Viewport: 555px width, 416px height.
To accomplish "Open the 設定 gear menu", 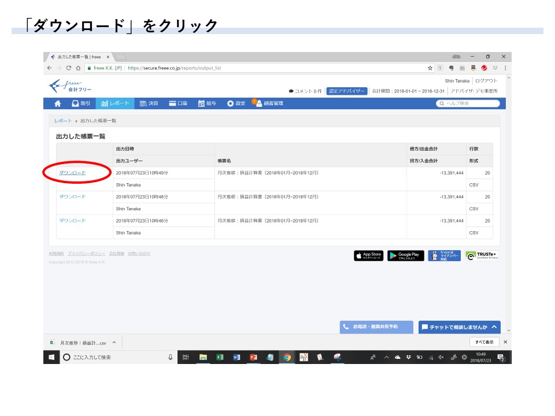I will point(236,103).
